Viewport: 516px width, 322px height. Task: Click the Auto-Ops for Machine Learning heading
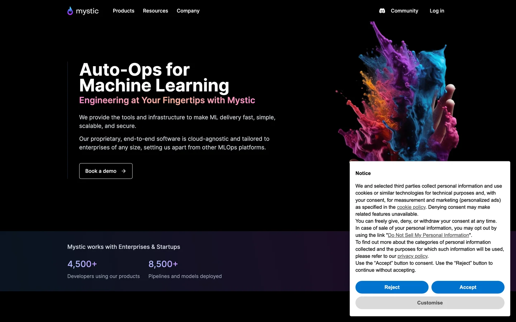[154, 77]
